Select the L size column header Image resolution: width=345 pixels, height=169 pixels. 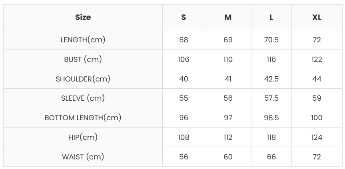271,18
